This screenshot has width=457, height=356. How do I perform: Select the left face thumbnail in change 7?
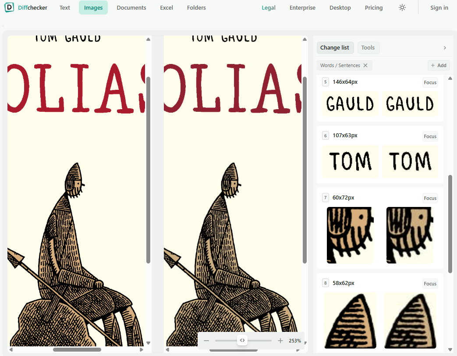(x=350, y=235)
